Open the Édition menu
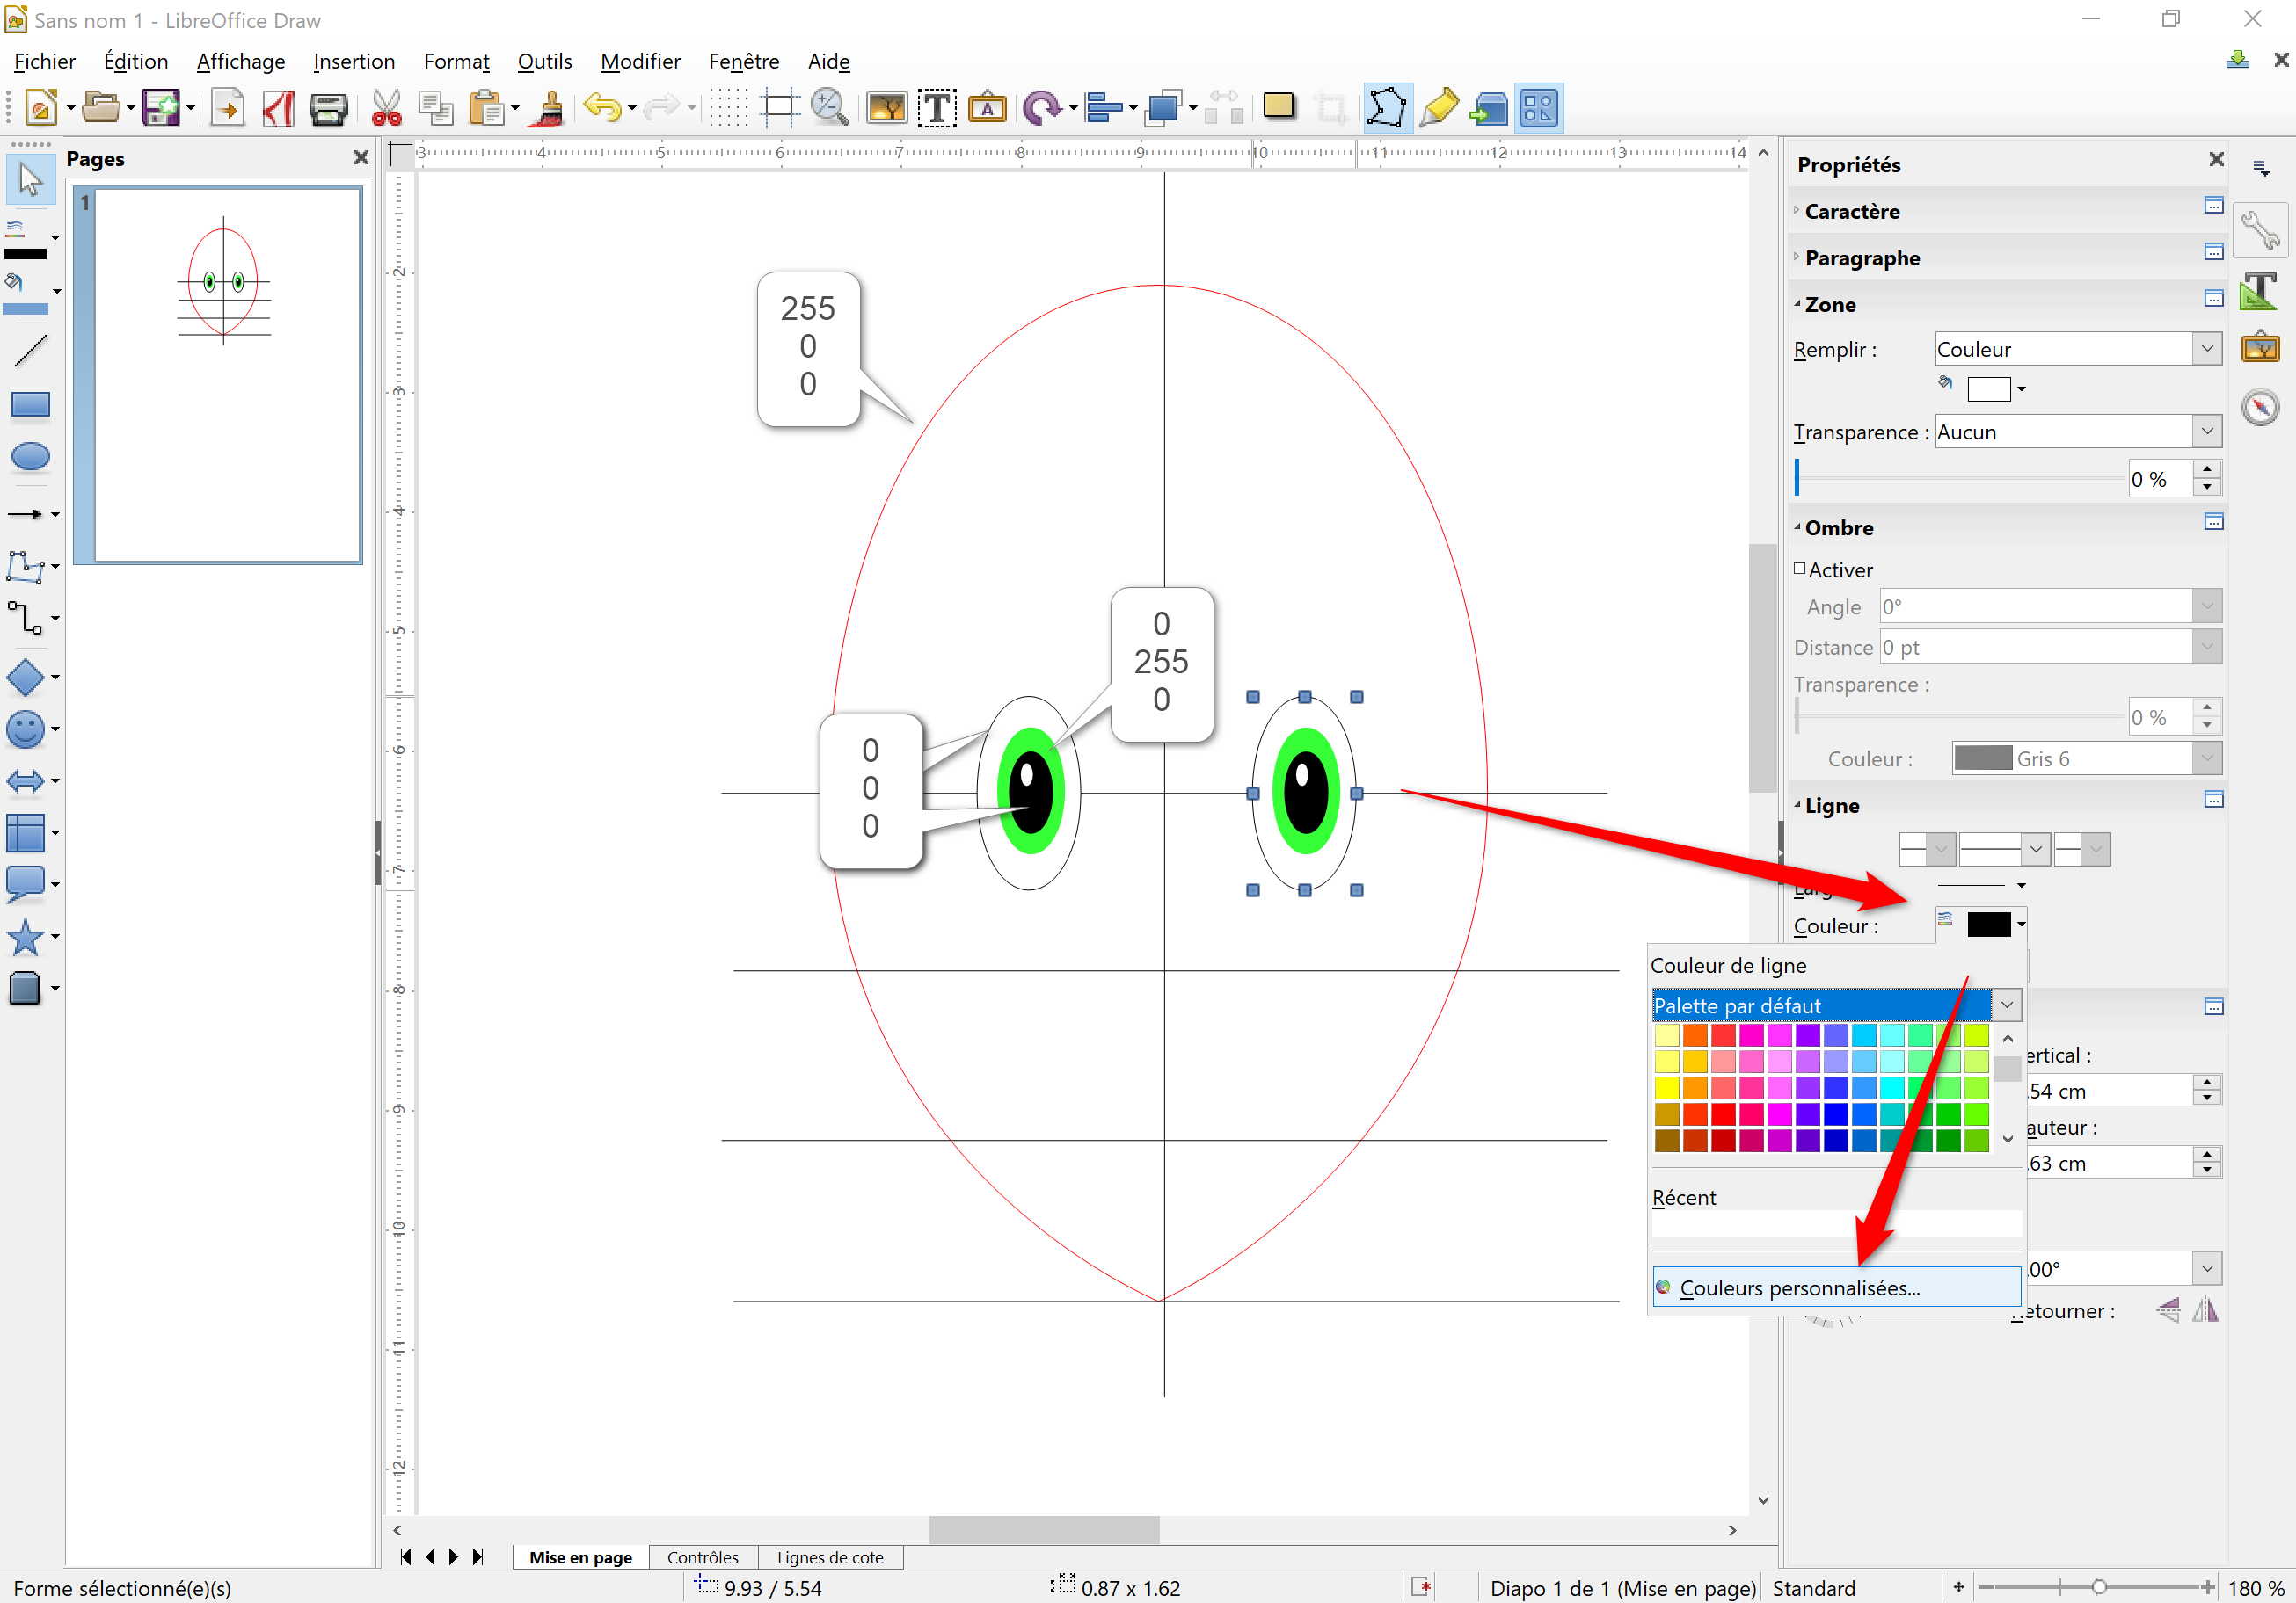This screenshot has width=2296, height=1603. point(136,61)
